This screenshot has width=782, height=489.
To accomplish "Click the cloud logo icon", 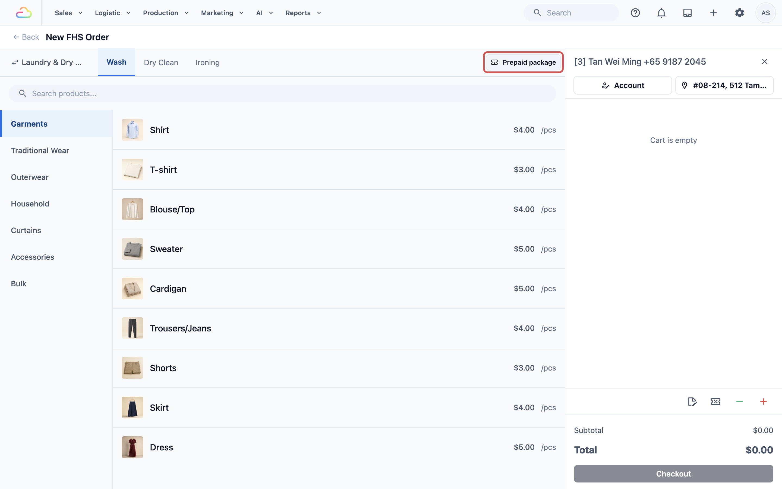I will (x=24, y=13).
